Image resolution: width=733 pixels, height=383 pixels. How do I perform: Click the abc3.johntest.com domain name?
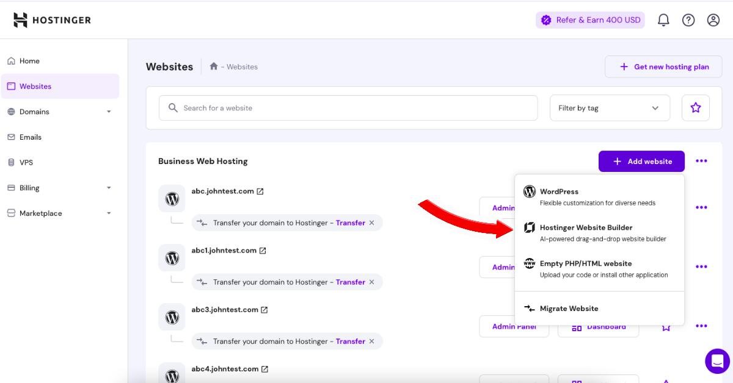point(225,309)
